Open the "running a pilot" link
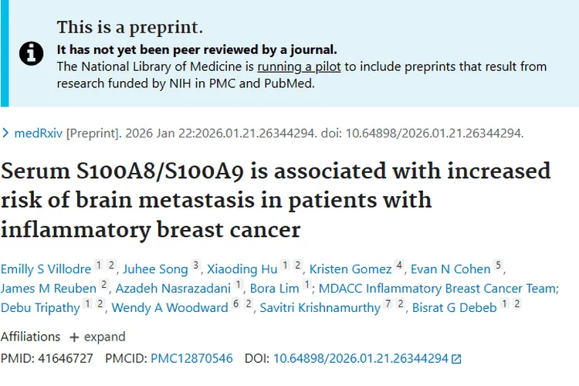The image size is (579, 386). (299, 66)
